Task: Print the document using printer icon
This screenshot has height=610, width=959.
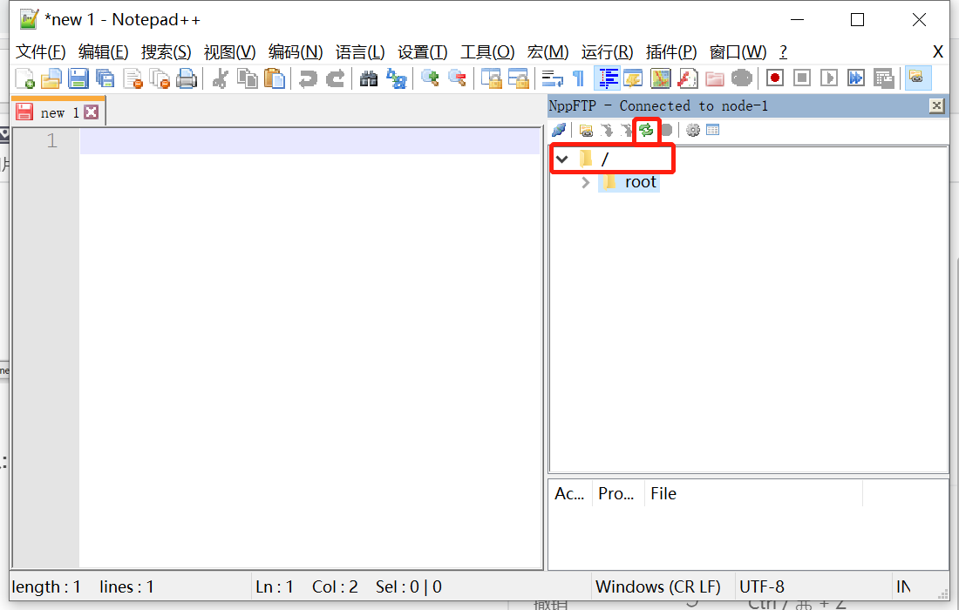Action: 187,78
